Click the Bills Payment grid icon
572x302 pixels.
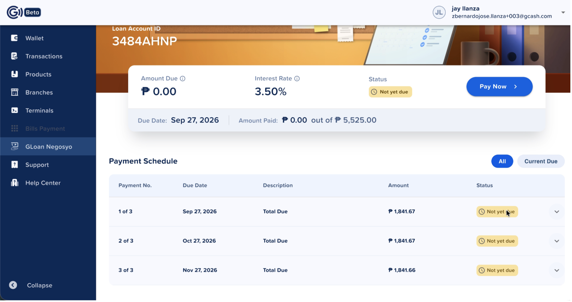tap(14, 128)
